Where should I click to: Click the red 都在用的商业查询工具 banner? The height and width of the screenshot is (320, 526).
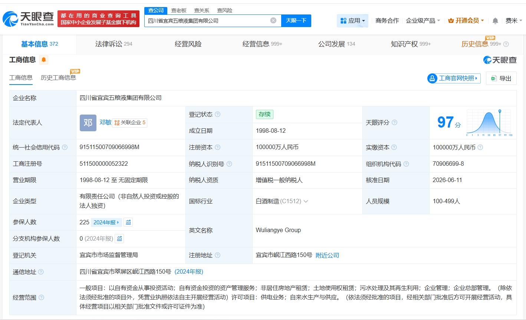[x=98, y=19]
